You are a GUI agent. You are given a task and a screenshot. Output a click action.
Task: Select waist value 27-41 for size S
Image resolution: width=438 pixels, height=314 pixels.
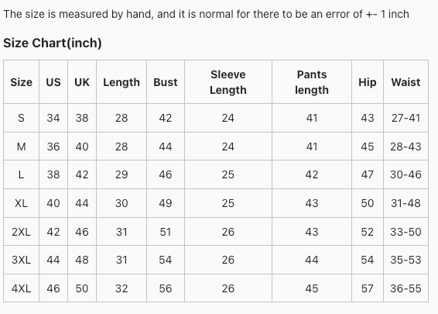point(405,118)
